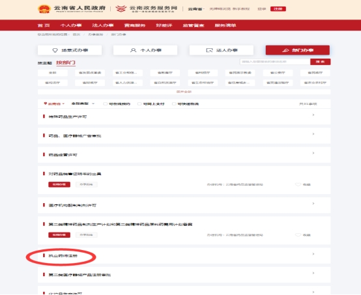Screen dimensions: 361x295
Task: Click the person icon on 个人办事 button
Action: [133, 50]
